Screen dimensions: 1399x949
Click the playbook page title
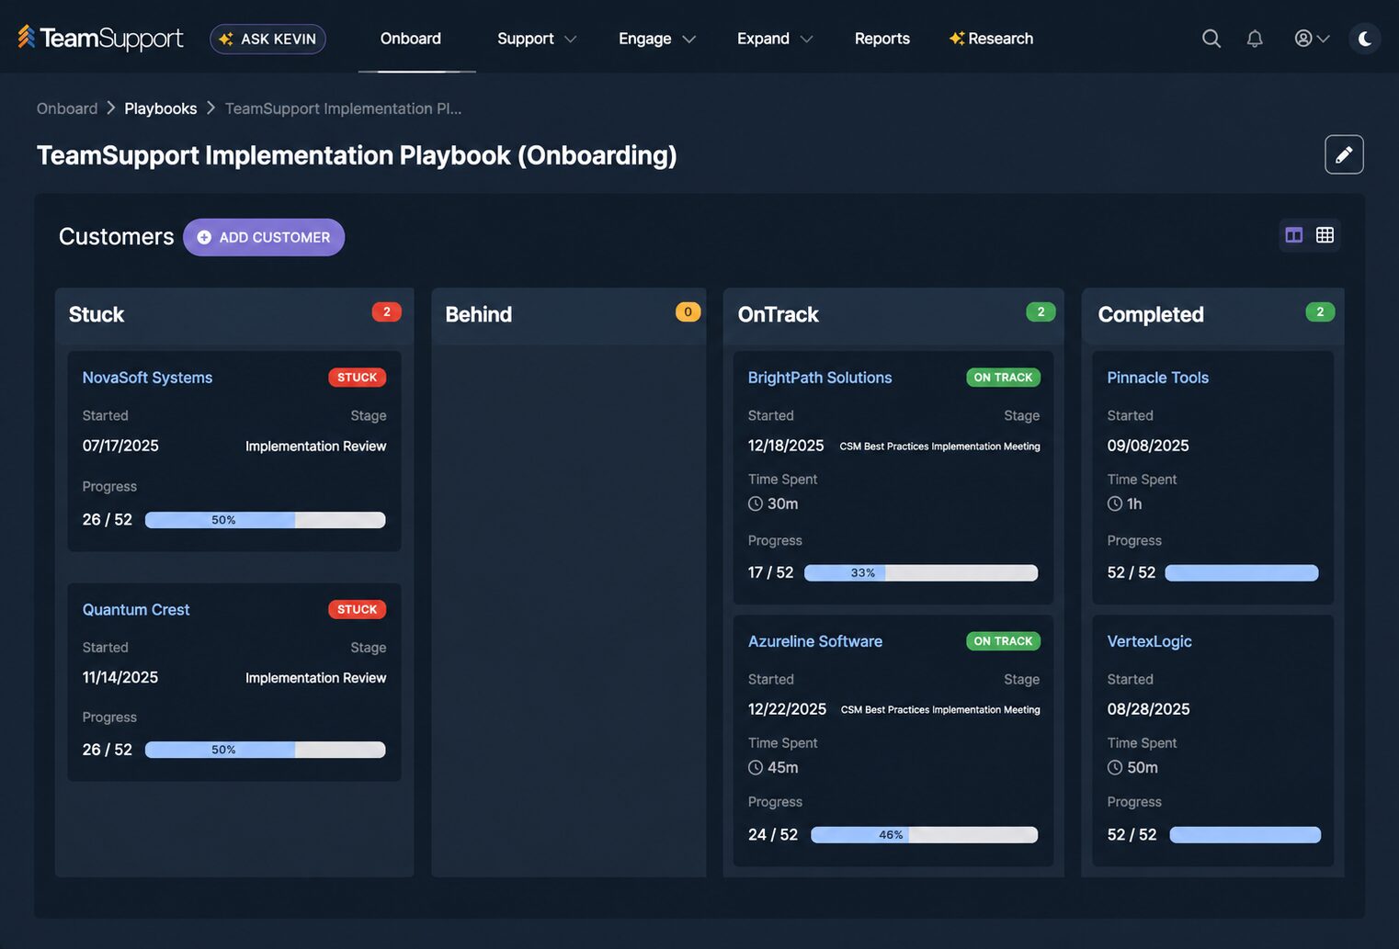(357, 155)
